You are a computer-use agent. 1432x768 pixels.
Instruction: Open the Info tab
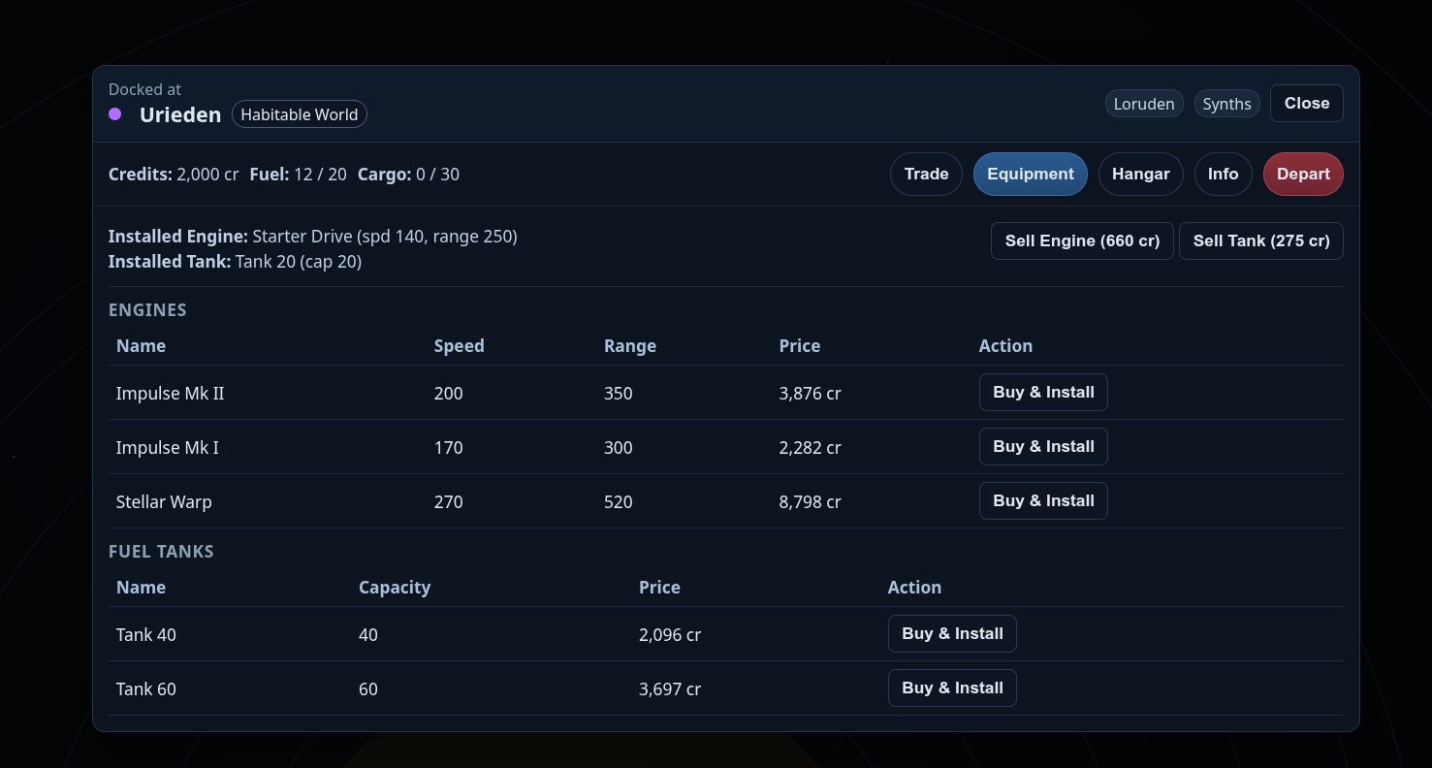(1223, 175)
